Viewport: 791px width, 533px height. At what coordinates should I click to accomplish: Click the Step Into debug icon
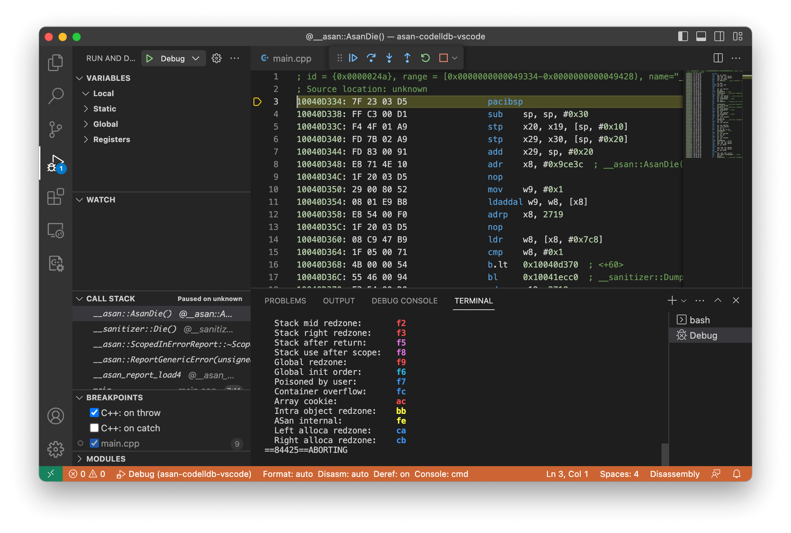click(x=389, y=58)
